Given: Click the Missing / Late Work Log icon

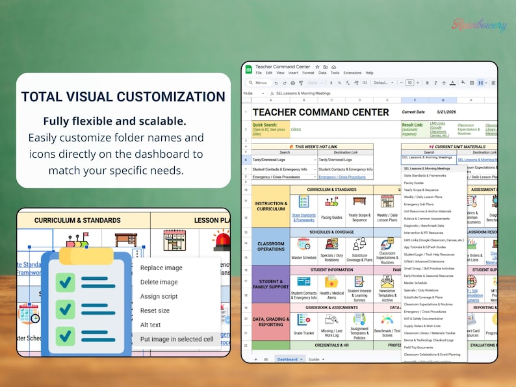Looking at the screenshot, I should pos(331,320).
